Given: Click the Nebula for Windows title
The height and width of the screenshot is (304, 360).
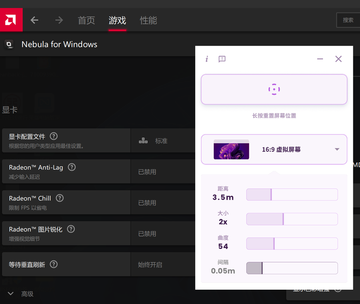Looking at the screenshot, I should [x=60, y=45].
